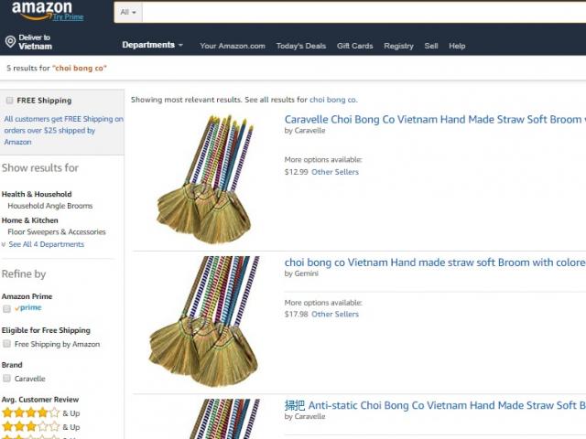Open the Caravelle Choi Bong Co broom title
Screen dimensions: 586x439
click(435, 120)
